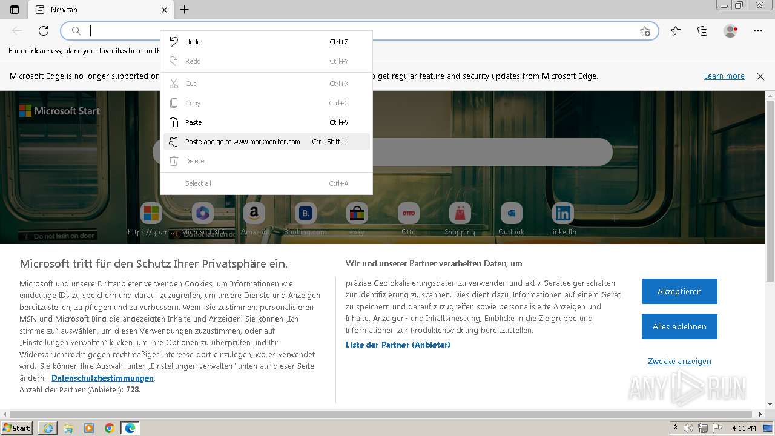Viewport: 775px width, 436px height.
Task: Add this page to favorites star icon
Action: [645, 31]
